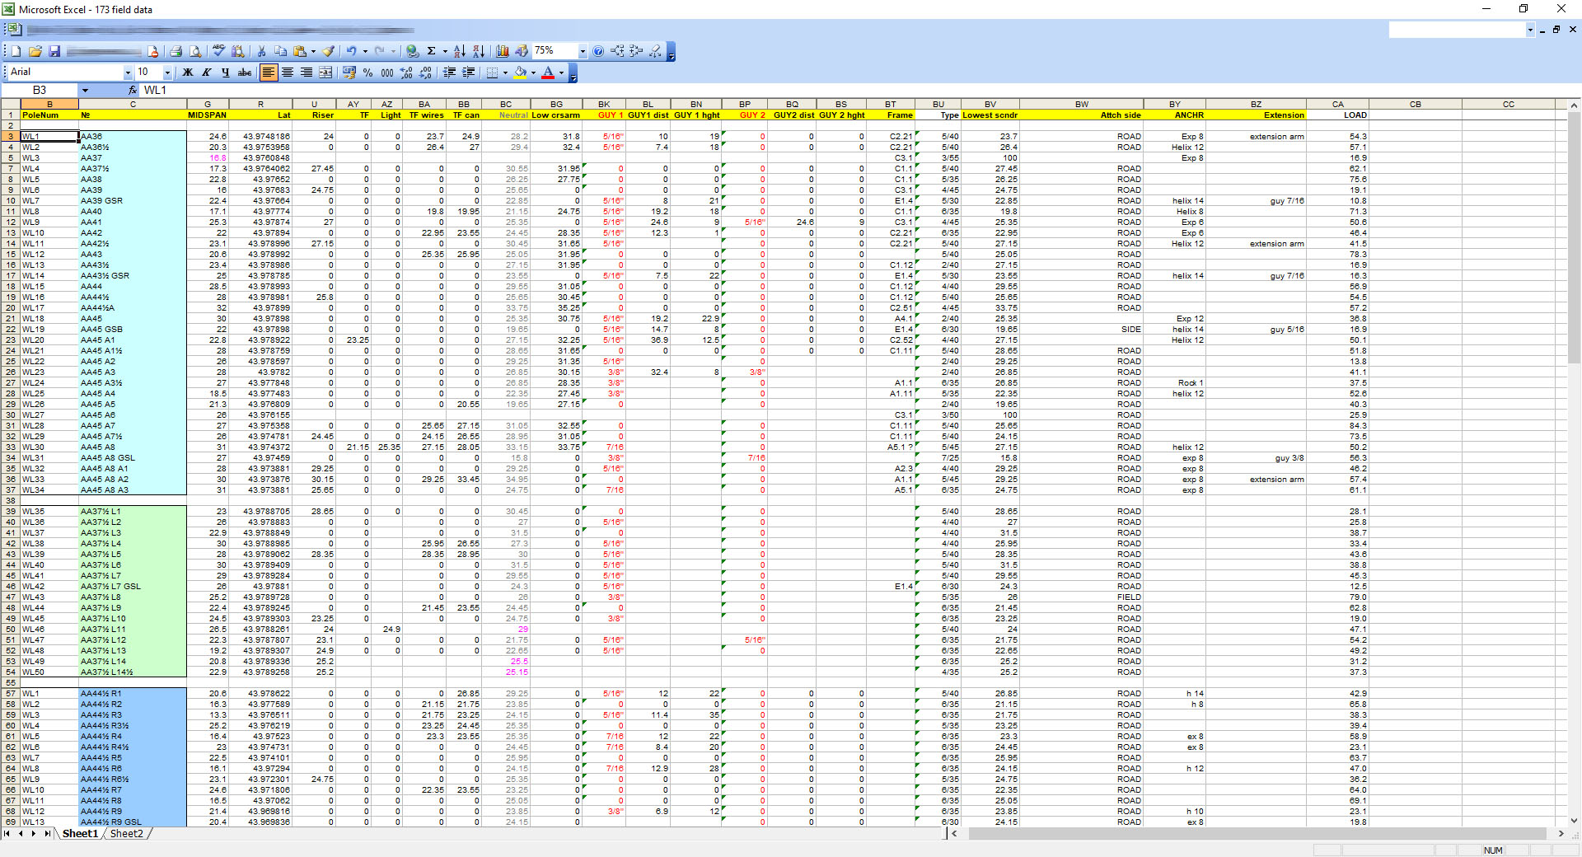Print the sheet with the printer icon
Screen dimensions: 1582x857
pyautogui.click(x=176, y=51)
